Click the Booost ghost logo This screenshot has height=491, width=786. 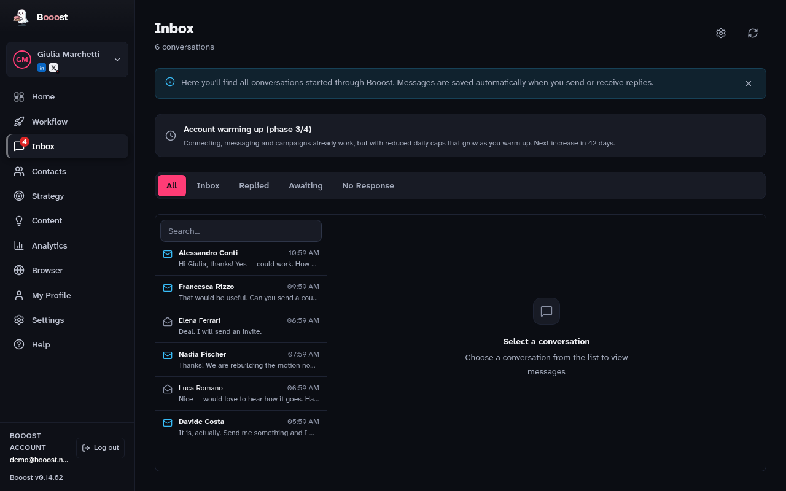point(21,17)
